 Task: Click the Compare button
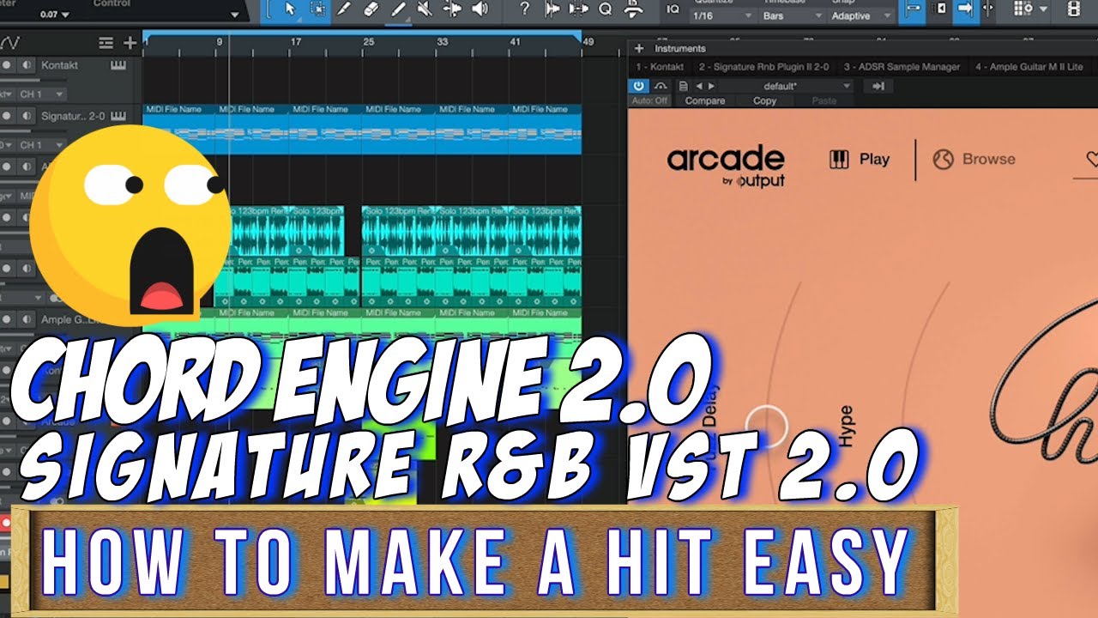705,100
